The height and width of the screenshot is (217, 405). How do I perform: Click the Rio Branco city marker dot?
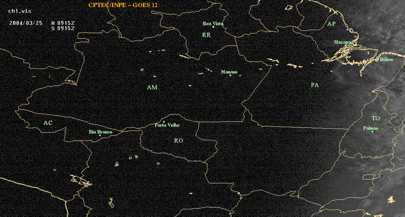pos(100,135)
